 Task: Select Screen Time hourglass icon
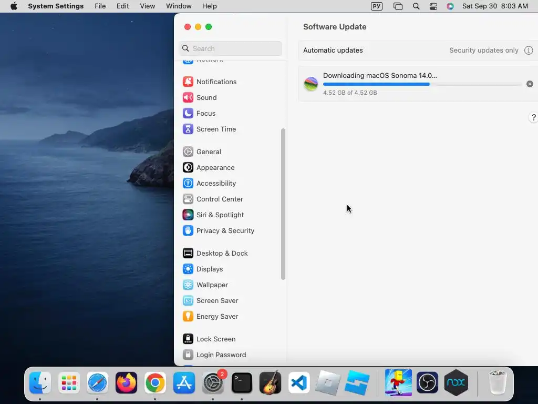(188, 129)
